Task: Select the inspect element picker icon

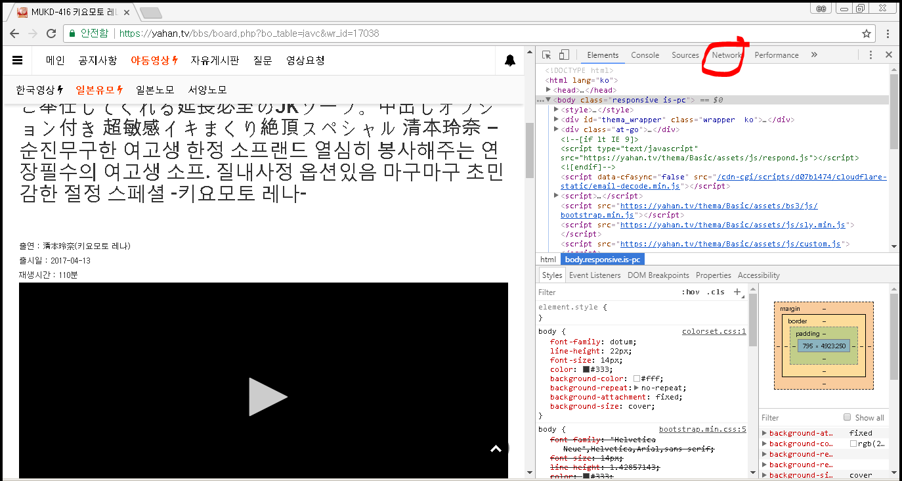Action: [546, 55]
